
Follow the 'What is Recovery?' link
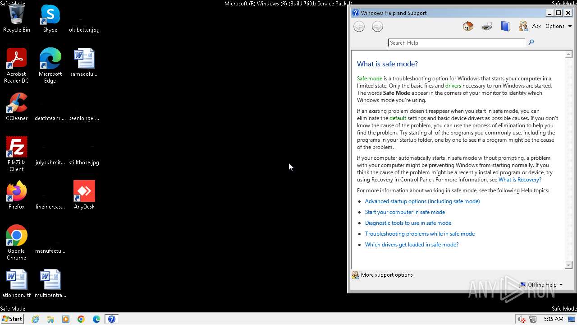pyautogui.click(x=520, y=180)
